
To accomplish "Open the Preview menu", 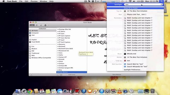I will click(34, 1).
